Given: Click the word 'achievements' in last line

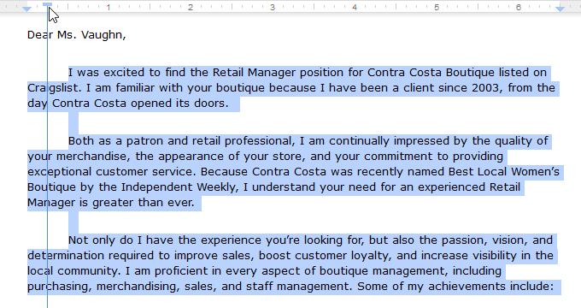Looking at the screenshot, I should pos(467,287).
